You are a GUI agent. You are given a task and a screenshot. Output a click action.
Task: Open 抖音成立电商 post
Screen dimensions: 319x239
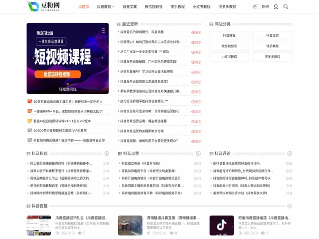[141, 163]
